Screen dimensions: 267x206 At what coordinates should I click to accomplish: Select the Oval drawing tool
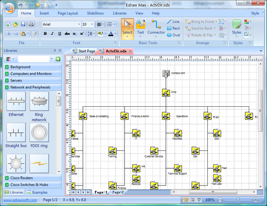coord(173,35)
